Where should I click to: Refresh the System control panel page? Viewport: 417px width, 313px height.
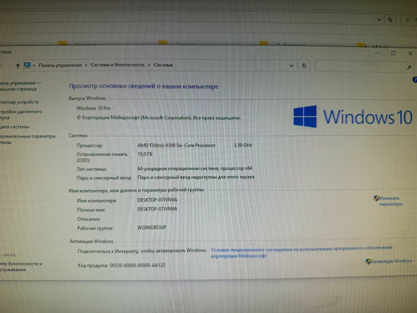click(x=304, y=66)
